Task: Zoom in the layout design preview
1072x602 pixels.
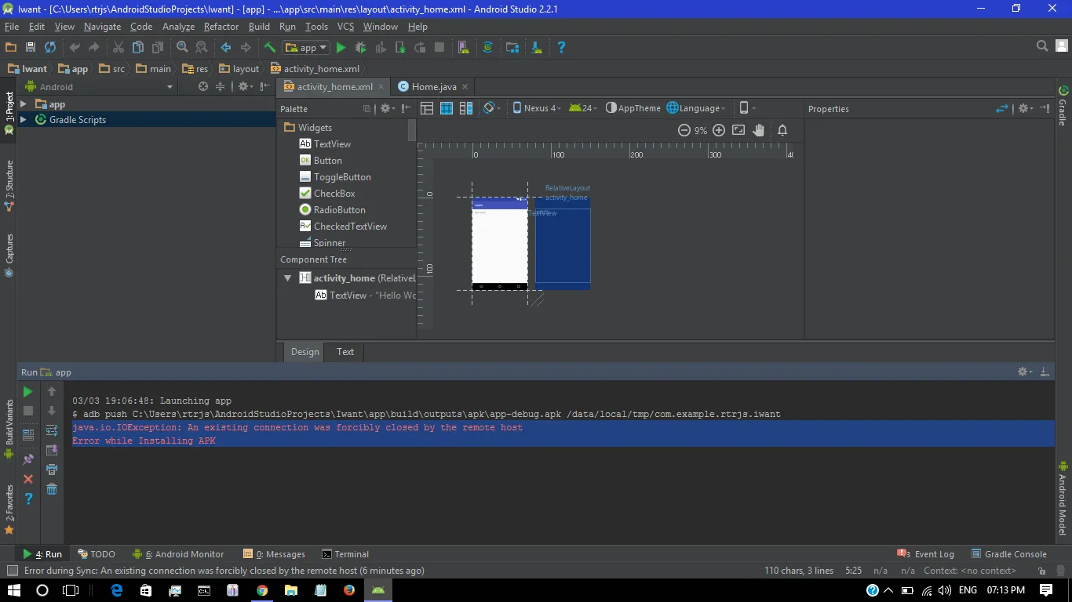Action: tap(719, 131)
